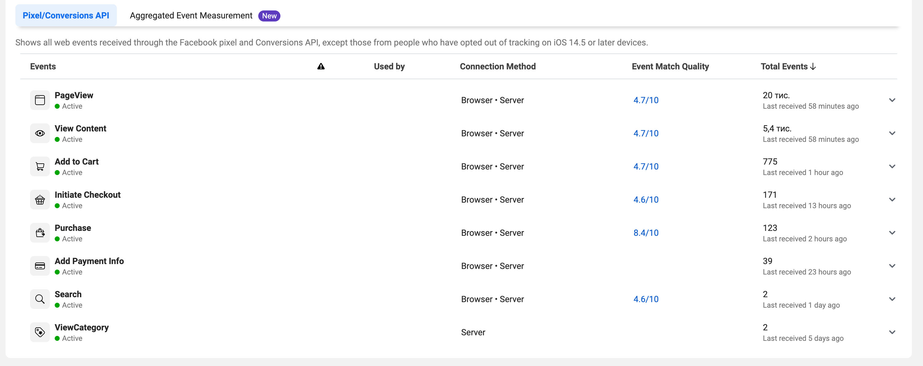Image resolution: width=923 pixels, height=366 pixels.
Task: Open Search match quality 4.6/10 link
Action: (x=646, y=299)
